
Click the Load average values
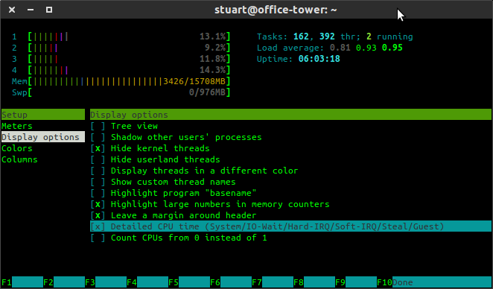(366, 48)
